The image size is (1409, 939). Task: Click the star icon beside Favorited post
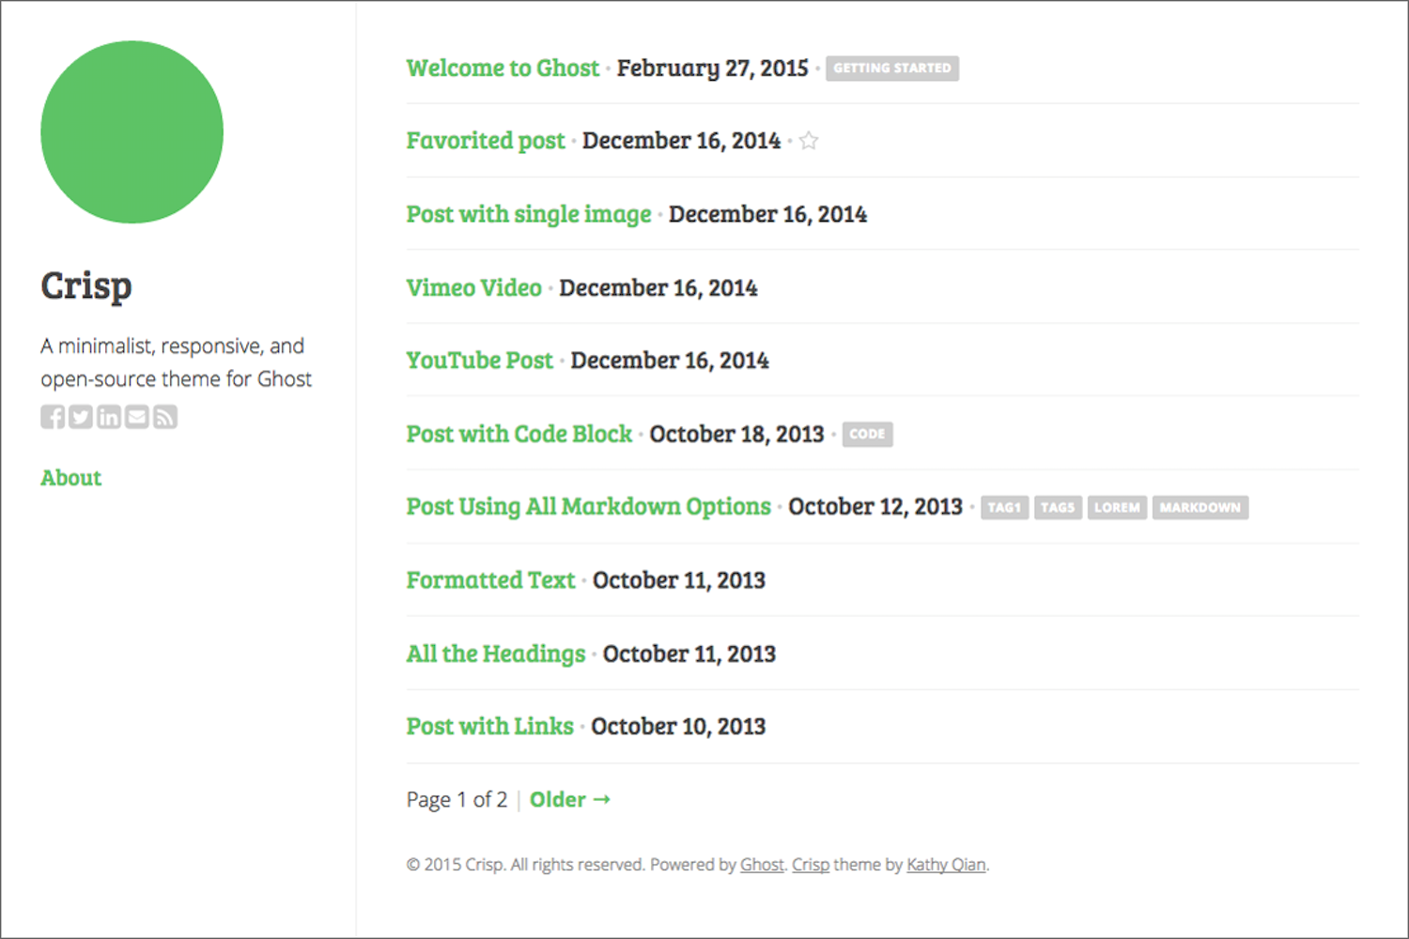click(809, 141)
